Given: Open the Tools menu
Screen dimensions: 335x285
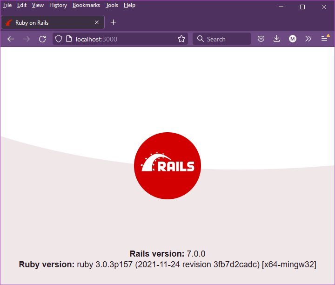Looking at the screenshot, I should 112,5.
